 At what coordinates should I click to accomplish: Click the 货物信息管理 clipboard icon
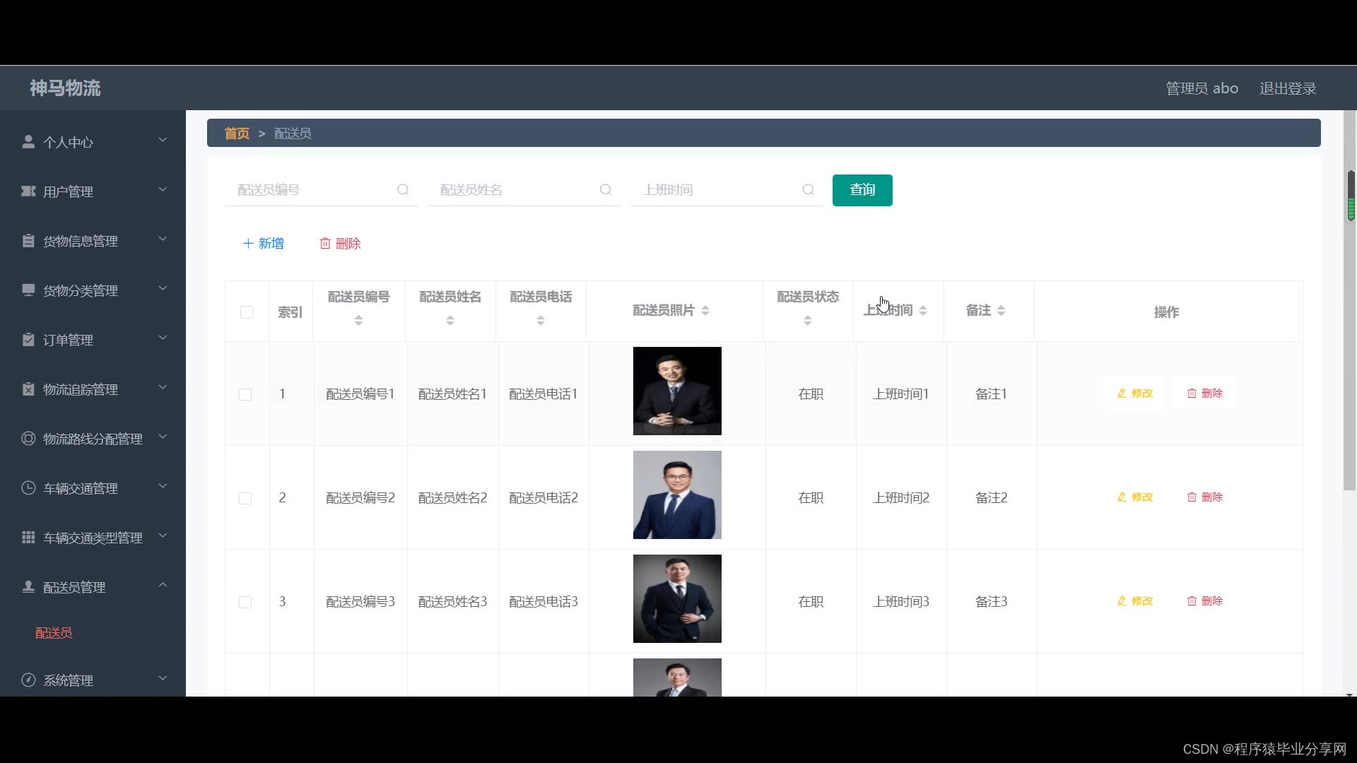tap(28, 241)
